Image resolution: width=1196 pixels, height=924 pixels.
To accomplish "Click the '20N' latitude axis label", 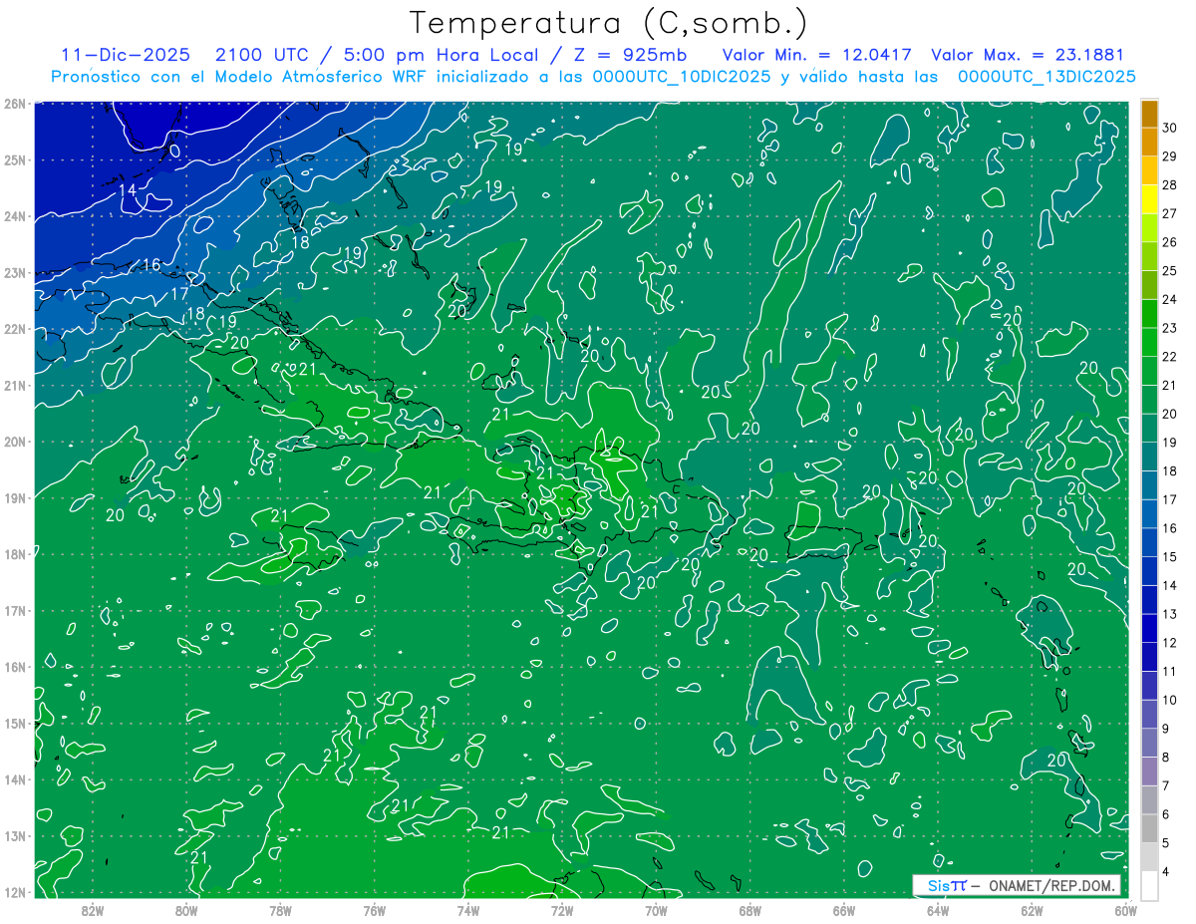I will (14, 442).
